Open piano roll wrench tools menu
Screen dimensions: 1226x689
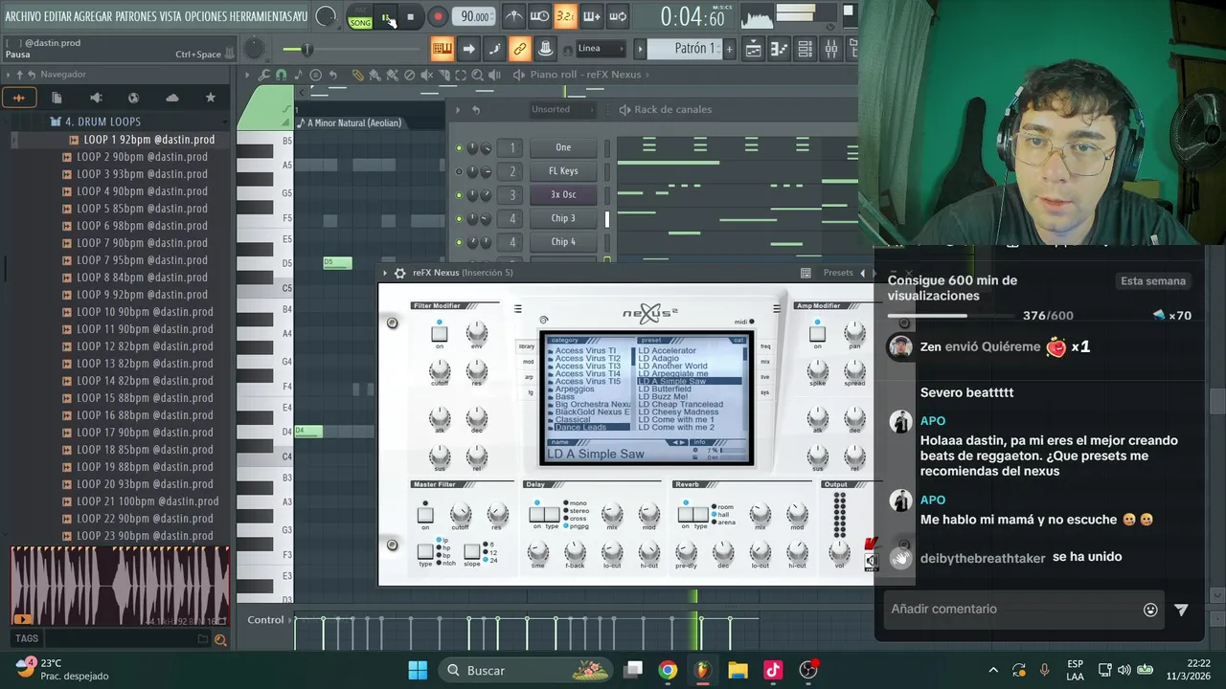[263, 75]
